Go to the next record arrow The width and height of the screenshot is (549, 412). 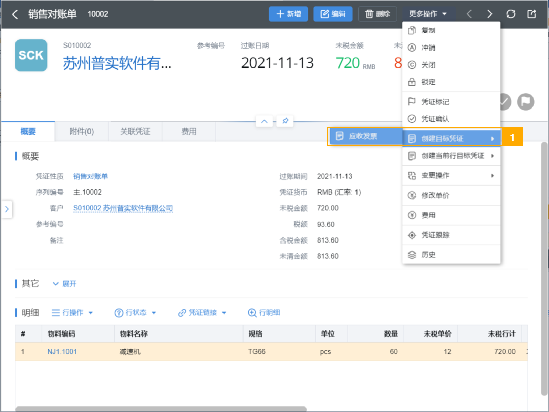pos(490,14)
